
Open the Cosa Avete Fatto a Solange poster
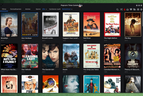click(x=9, y=56)
